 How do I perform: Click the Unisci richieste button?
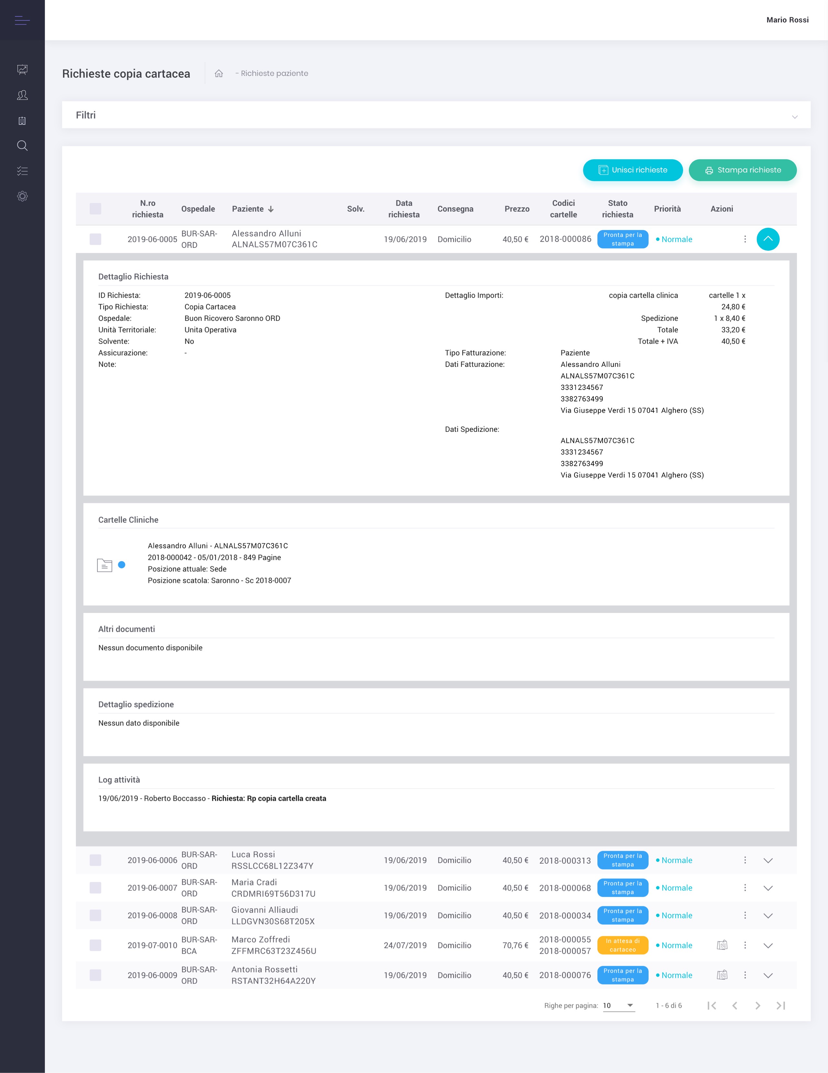tap(633, 170)
